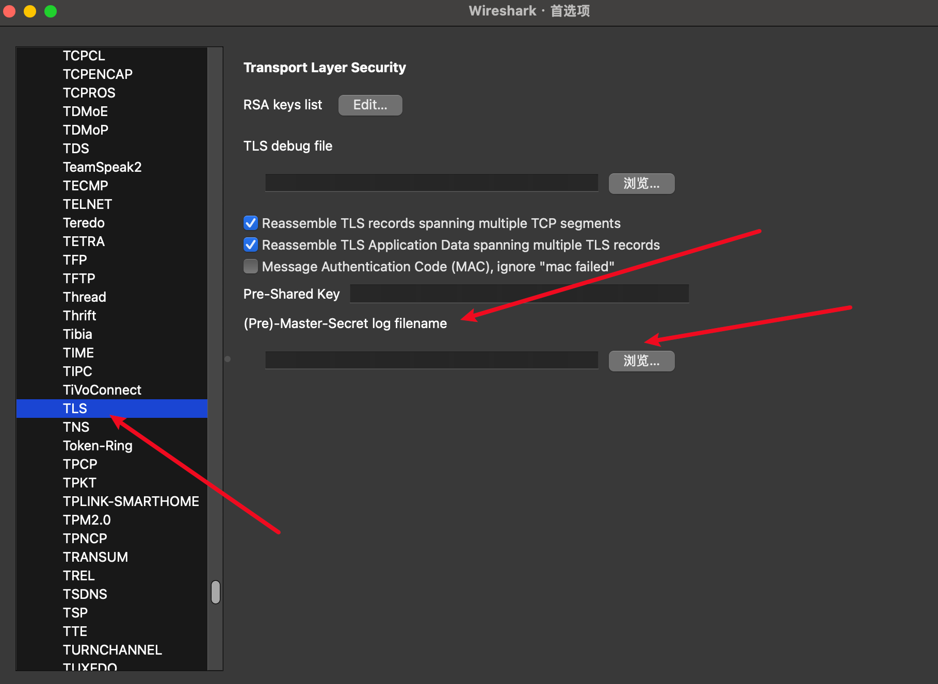Browse for the Master-Secret log file
This screenshot has height=684, width=938.
[x=641, y=361]
